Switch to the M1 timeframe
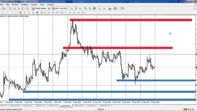197x111 pixels. (x=49, y=13)
